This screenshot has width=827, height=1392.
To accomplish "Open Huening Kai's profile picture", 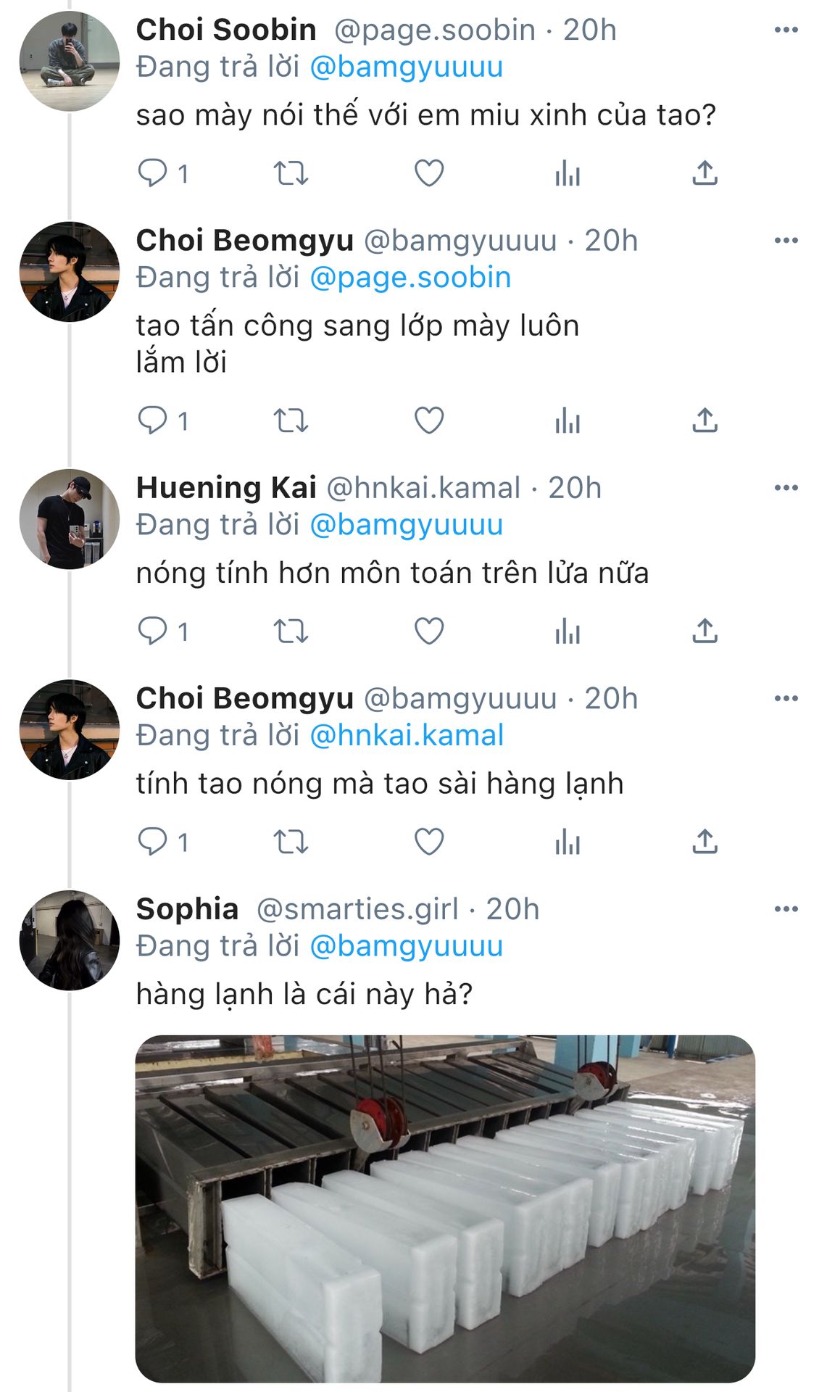I will [70, 519].
